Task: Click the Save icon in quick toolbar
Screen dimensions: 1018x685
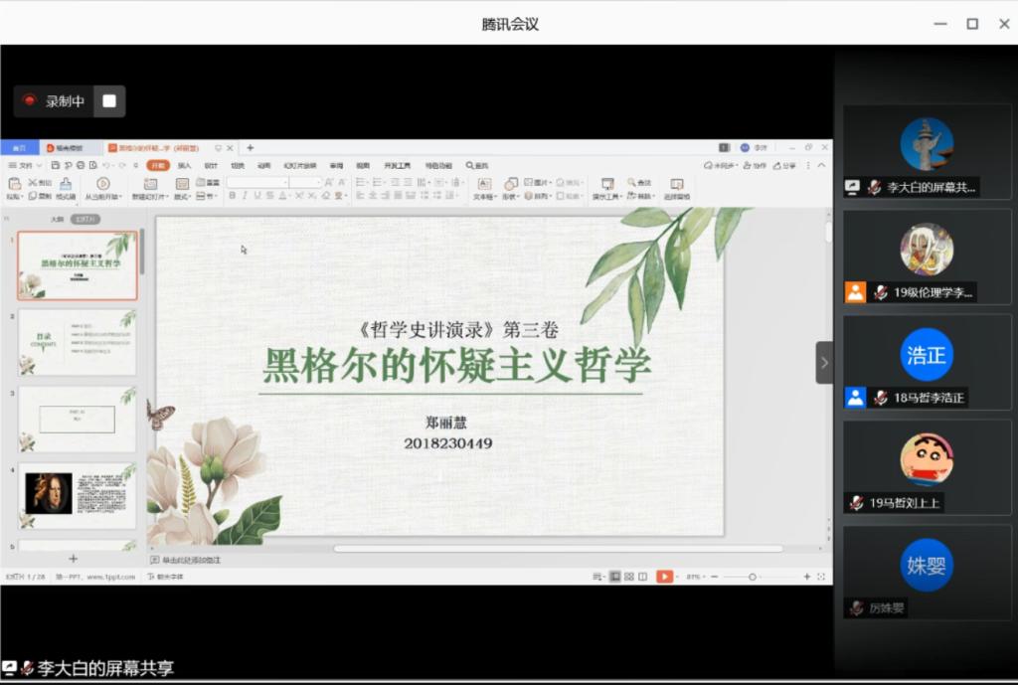Action: coord(56,165)
